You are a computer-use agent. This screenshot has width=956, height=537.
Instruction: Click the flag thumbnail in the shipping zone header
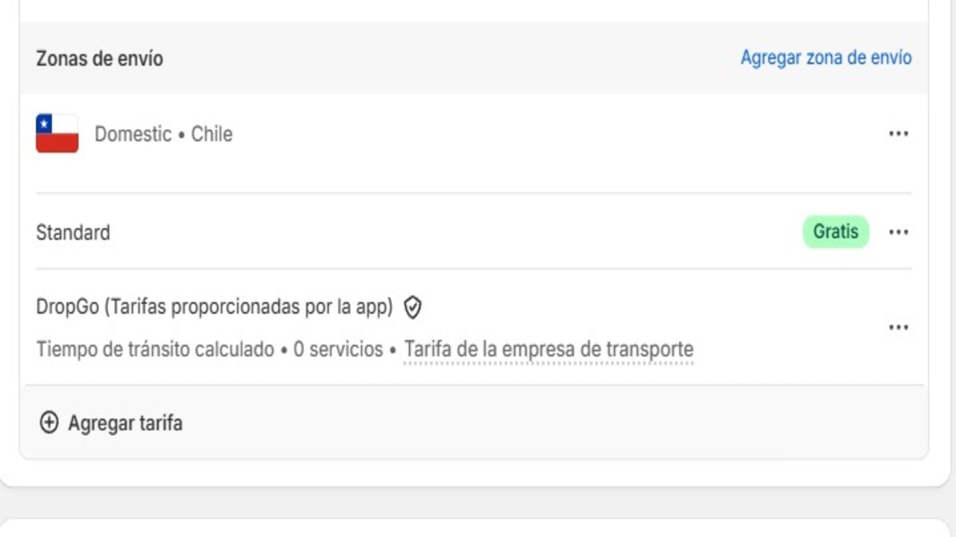point(57,133)
